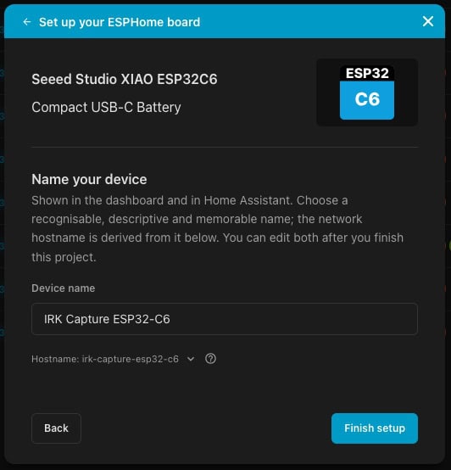This screenshot has height=470, width=451.
Task: Click the black ESP32 label on the badge
Action: [367, 73]
